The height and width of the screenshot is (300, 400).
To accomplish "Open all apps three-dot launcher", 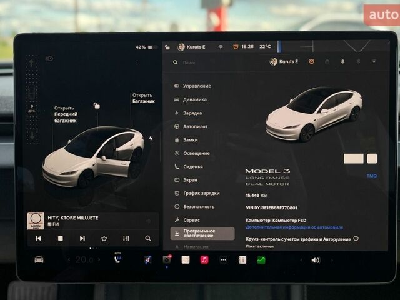I will tap(223, 260).
